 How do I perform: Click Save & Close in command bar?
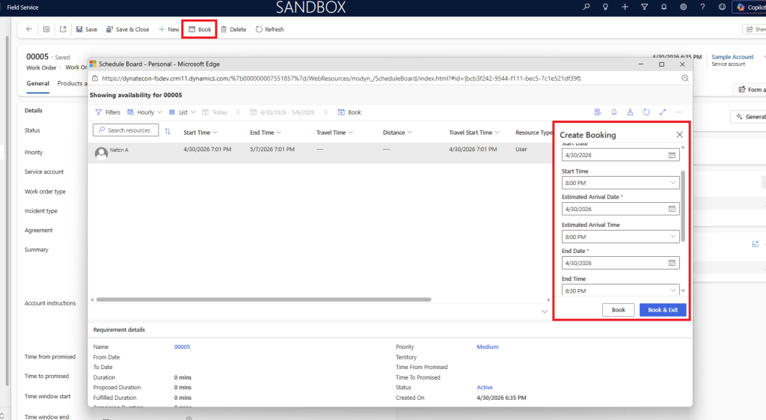click(x=127, y=29)
